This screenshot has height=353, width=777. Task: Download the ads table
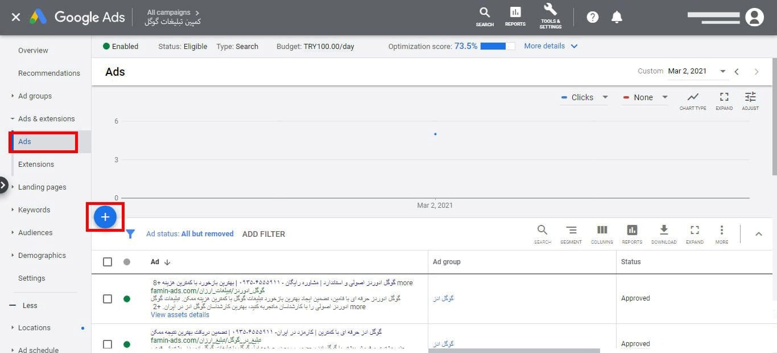point(664,234)
